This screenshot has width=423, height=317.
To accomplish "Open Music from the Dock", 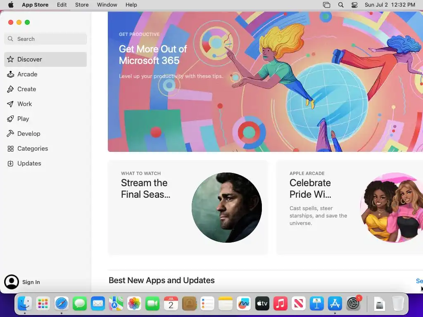I will (280, 304).
